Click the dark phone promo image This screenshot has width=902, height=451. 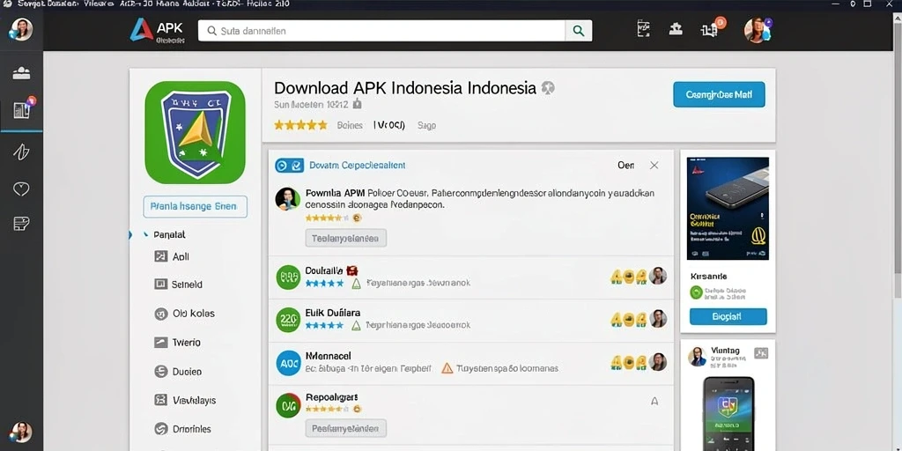tap(728, 208)
